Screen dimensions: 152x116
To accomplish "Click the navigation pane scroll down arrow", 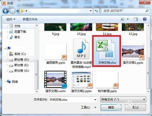I will point(37,91).
